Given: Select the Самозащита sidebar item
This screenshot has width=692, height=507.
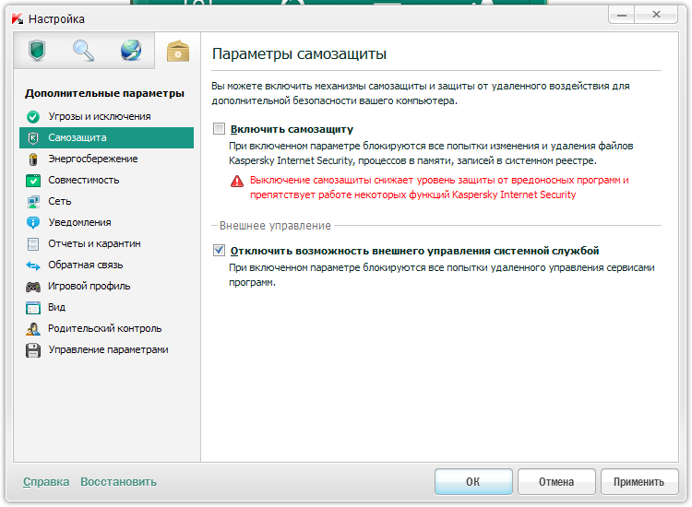Looking at the screenshot, I should pos(106,138).
